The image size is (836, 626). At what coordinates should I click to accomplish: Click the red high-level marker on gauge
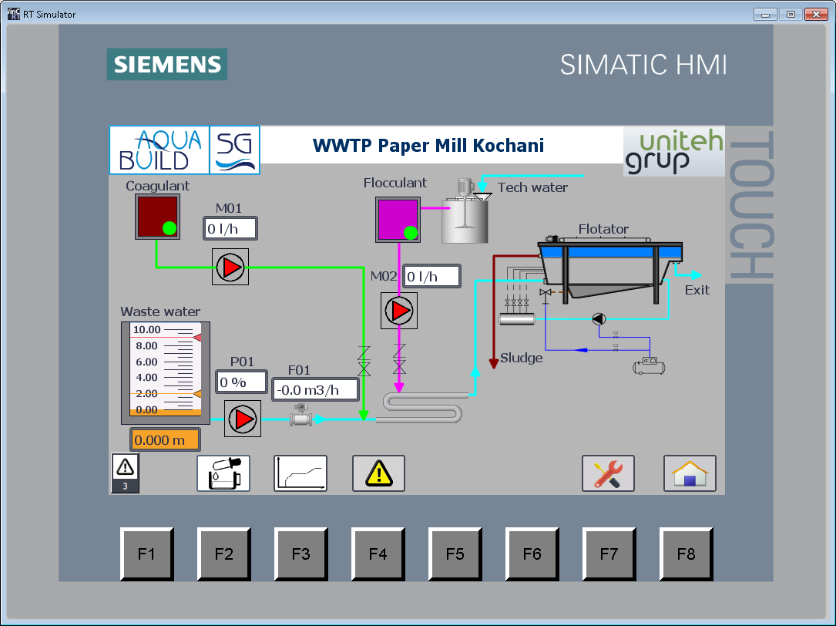pyautogui.click(x=197, y=337)
